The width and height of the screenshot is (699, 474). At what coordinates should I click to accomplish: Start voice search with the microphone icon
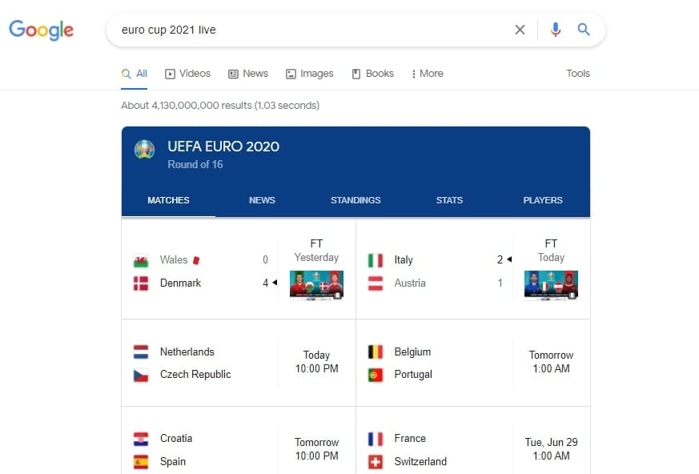coord(555,30)
